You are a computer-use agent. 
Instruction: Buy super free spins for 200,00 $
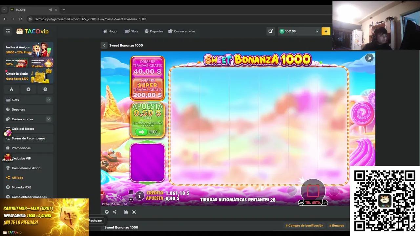point(147,88)
